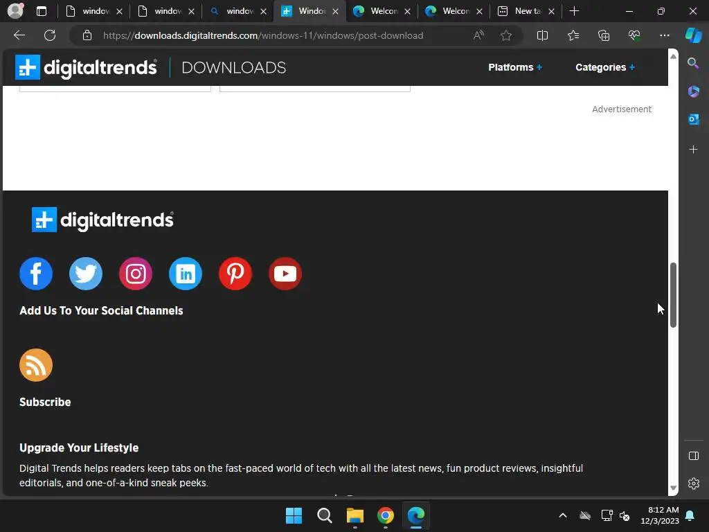Open sidebar Search icon
Screen dimensions: 709x532
[x=693, y=63]
